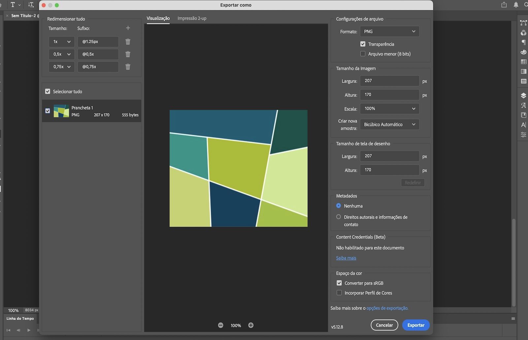The height and width of the screenshot is (340, 528).
Task: Open the Bicúbico Automático resample dropdown
Action: (x=389, y=124)
